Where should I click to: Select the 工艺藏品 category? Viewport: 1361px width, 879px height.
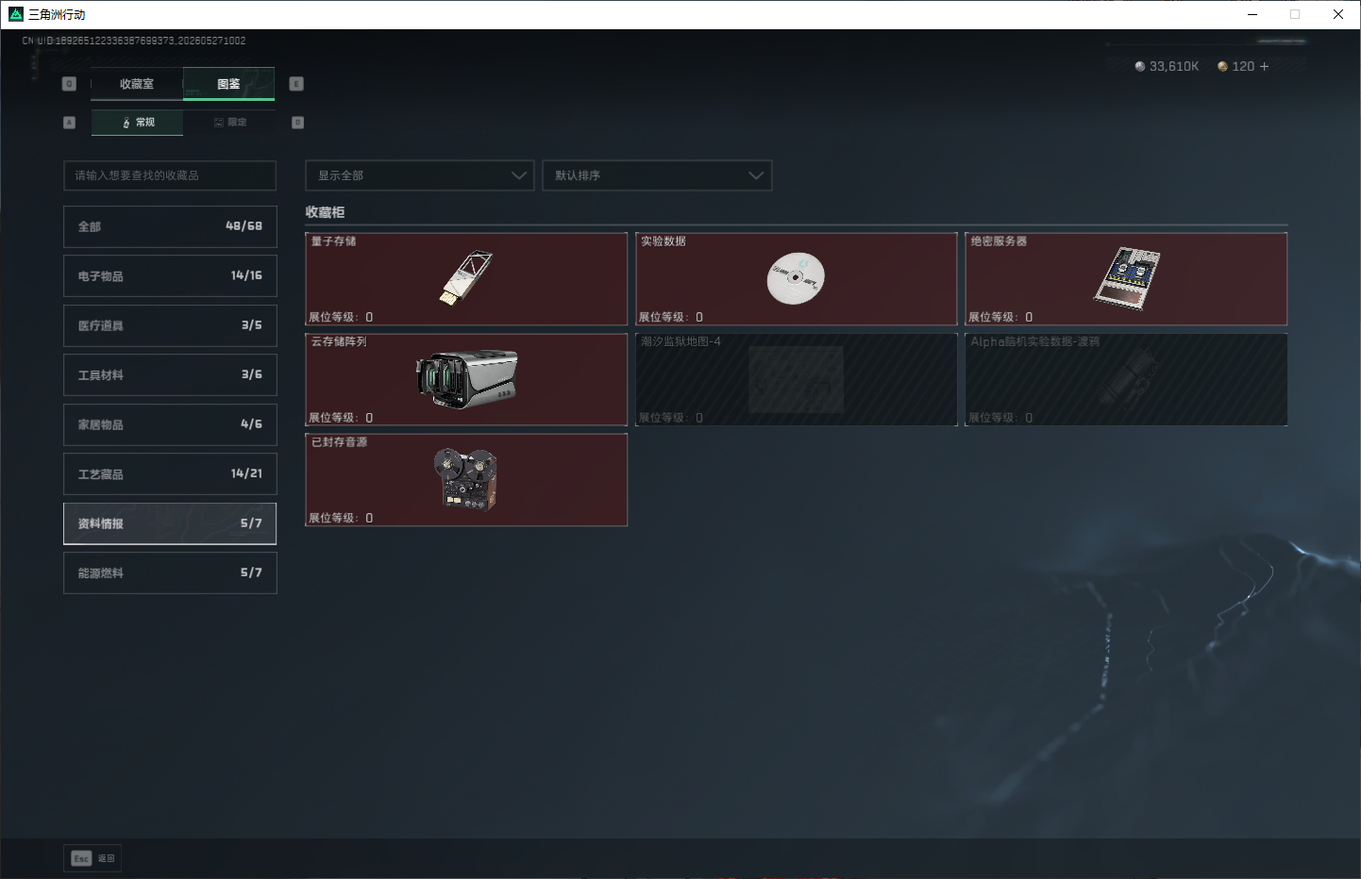coord(170,473)
